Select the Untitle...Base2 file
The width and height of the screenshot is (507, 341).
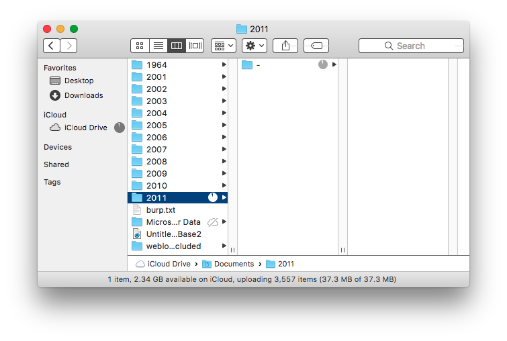[x=177, y=234]
